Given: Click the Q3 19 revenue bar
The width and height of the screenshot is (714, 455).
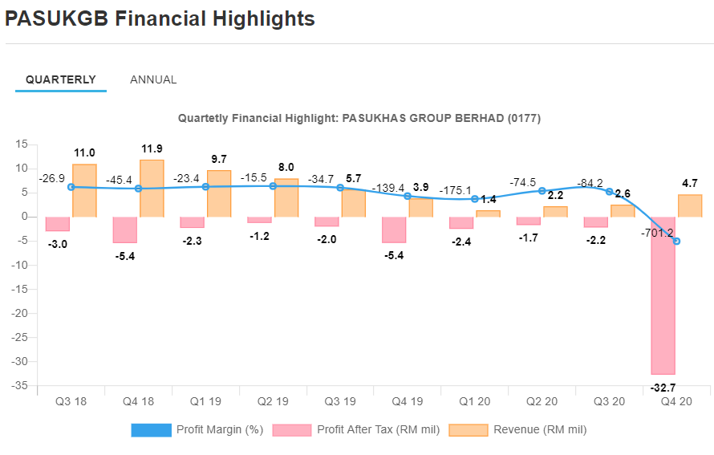Looking at the screenshot, I should pyautogui.click(x=354, y=203).
